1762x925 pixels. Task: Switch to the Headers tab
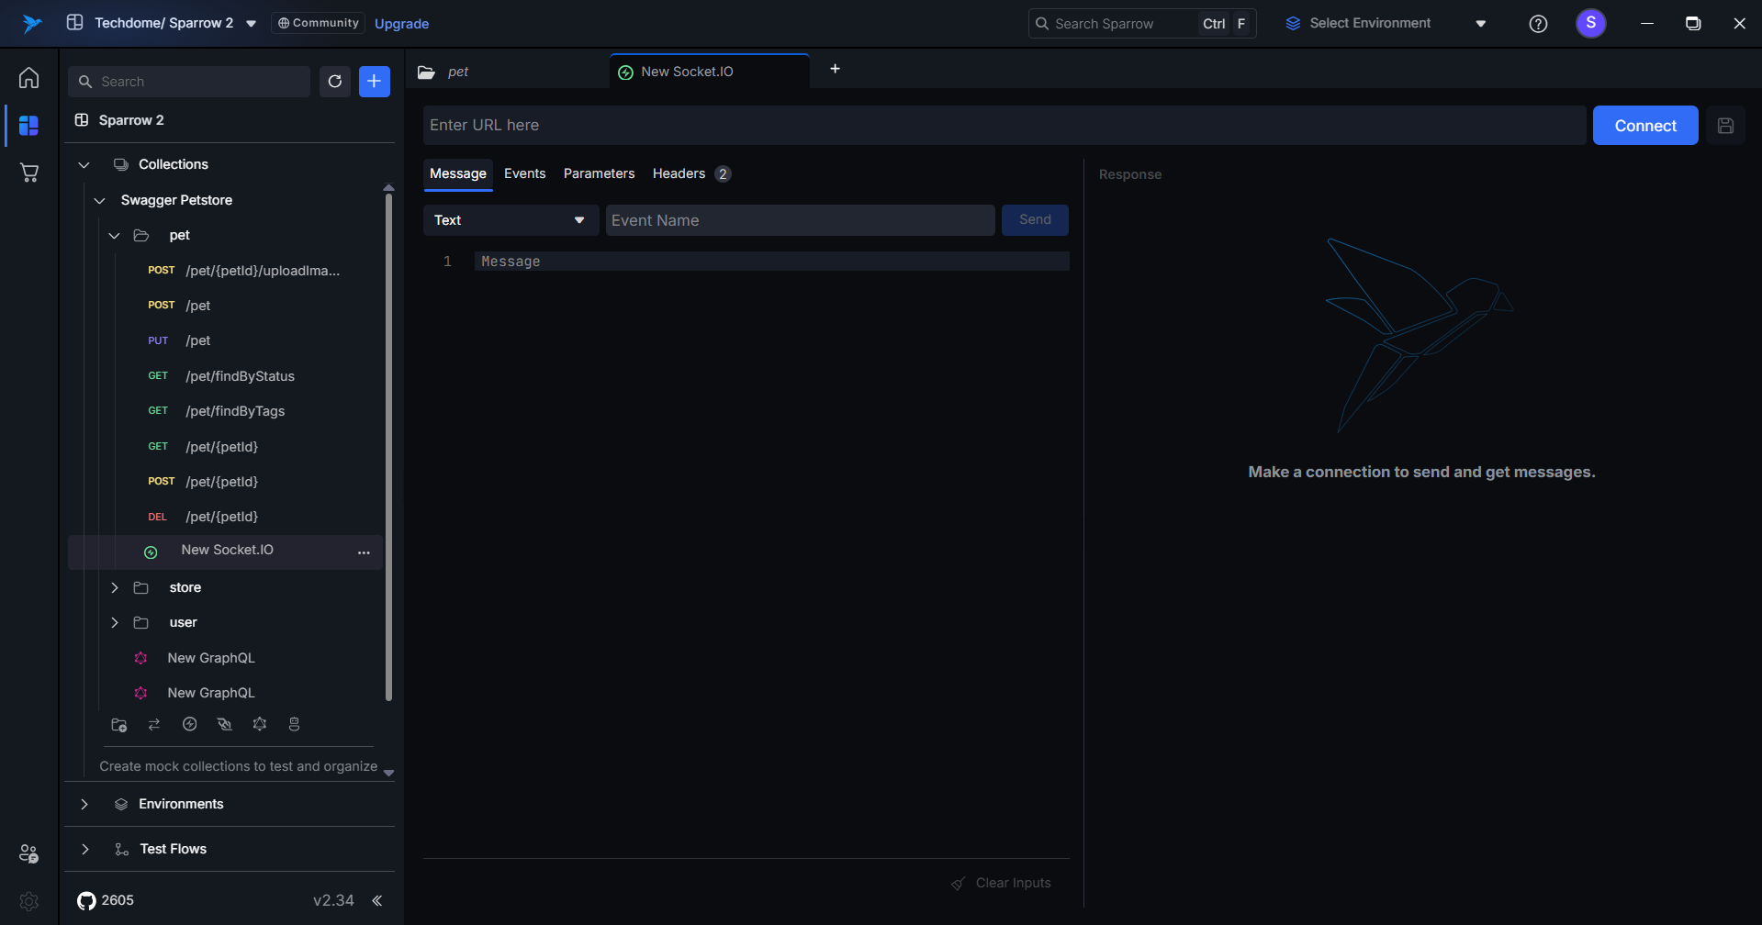click(679, 174)
